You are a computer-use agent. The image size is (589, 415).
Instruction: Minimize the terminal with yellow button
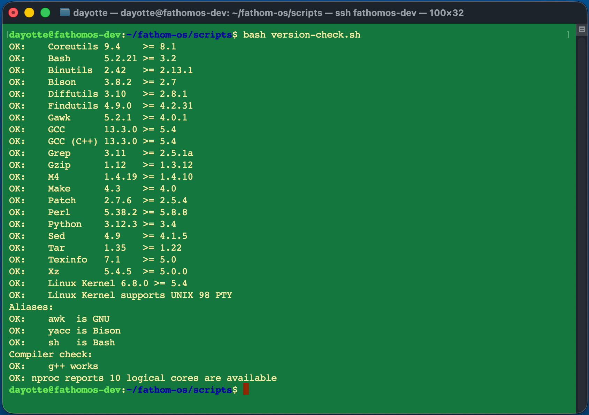click(x=29, y=13)
